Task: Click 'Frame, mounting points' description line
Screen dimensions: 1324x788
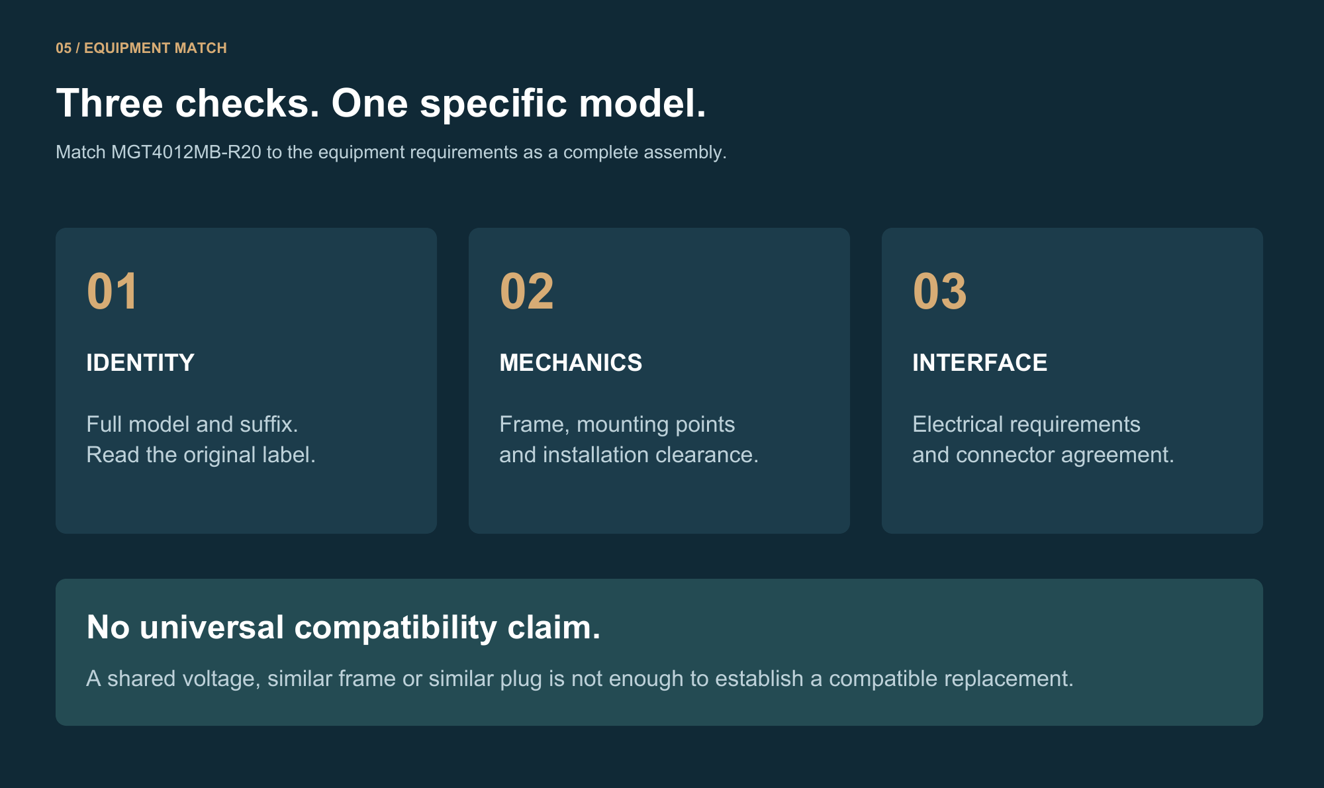Action: 617,424
